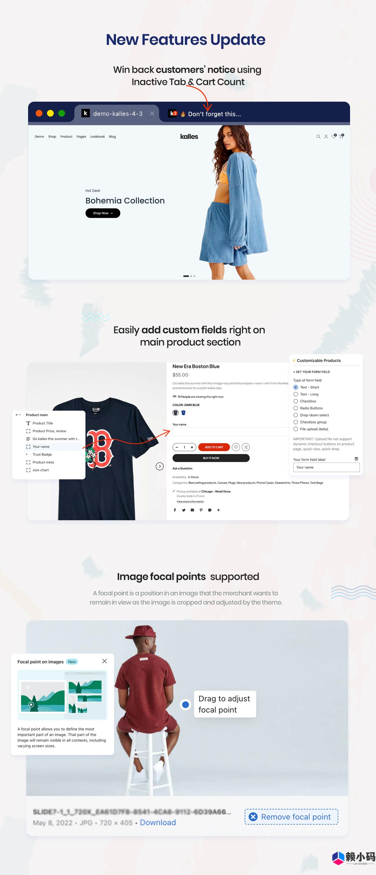The height and width of the screenshot is (875, 376).
Task: Share product via Pinterest icon
Action: coord(201,510)
